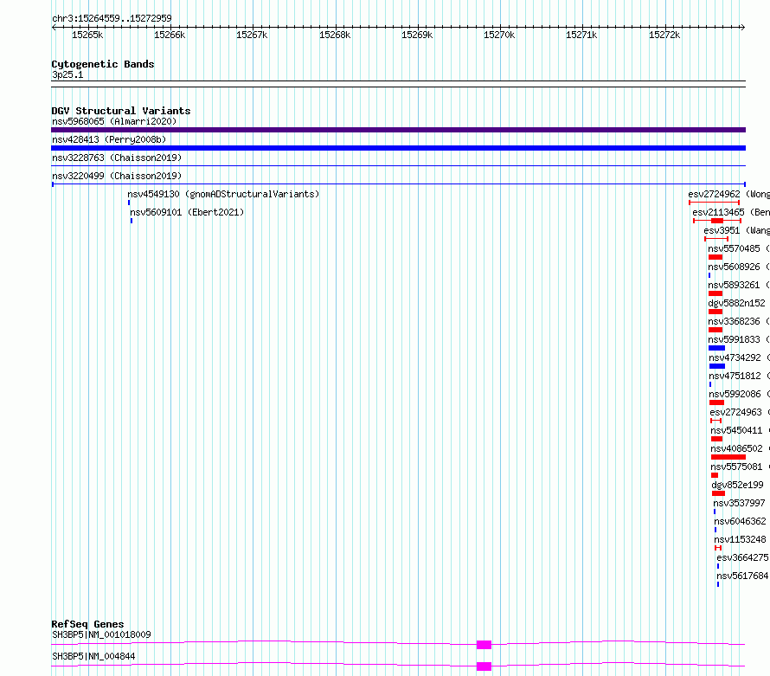
Task: Click nsv5609101 (Ebert2021) label
Action: point(187,212)
